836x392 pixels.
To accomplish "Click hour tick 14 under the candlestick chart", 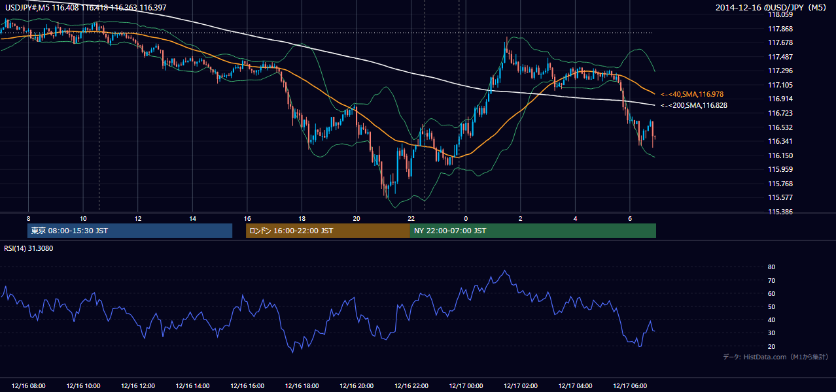I will tap(192, 218).
